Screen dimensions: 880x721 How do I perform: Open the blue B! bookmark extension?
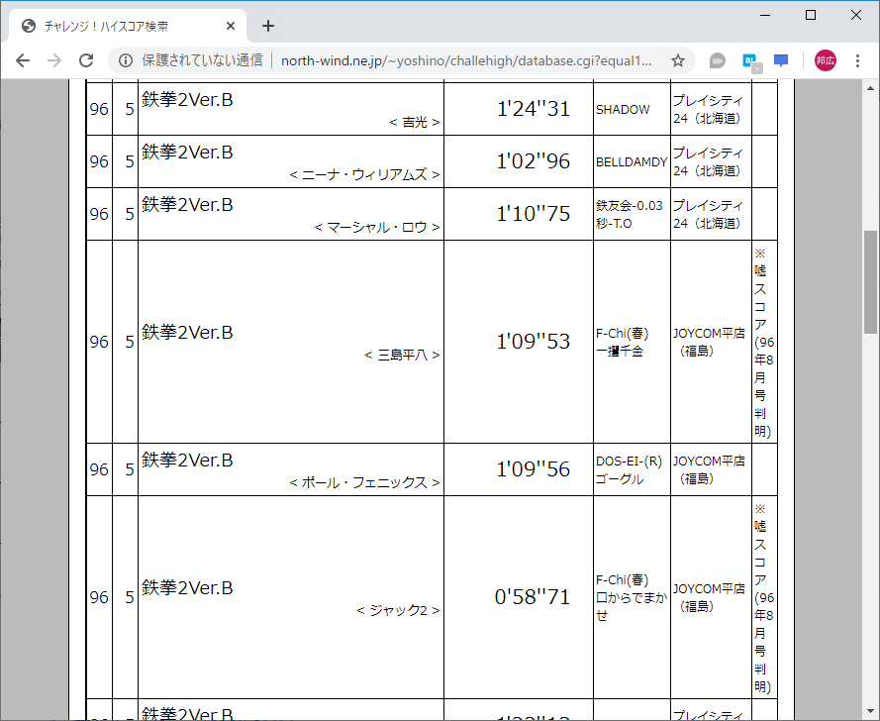[751, 61]
